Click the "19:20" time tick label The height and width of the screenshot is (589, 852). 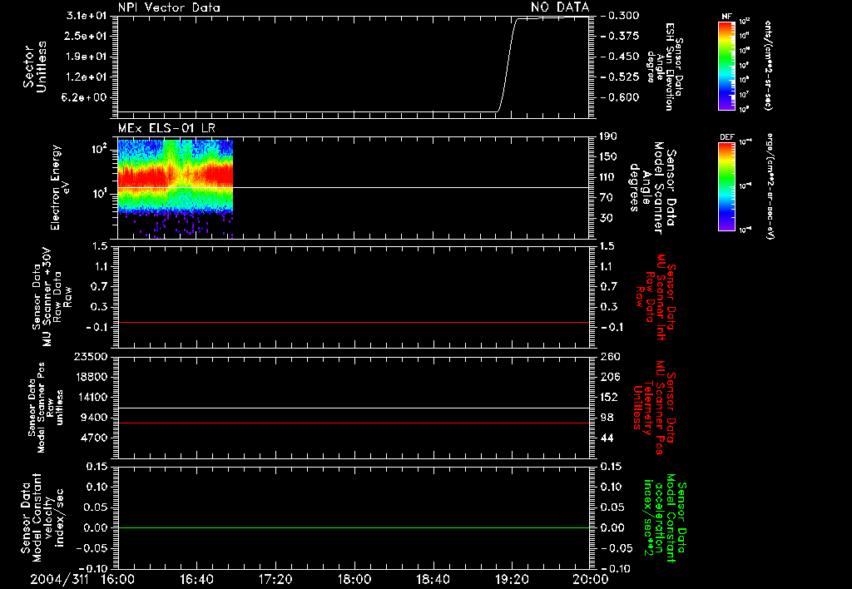512,579
